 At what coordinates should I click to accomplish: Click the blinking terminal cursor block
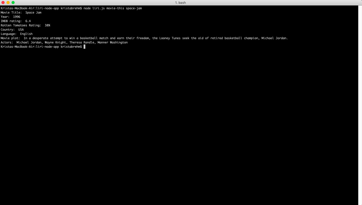[x=84, y=46]
